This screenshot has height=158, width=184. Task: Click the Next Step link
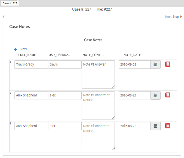(x=172, y=17)
